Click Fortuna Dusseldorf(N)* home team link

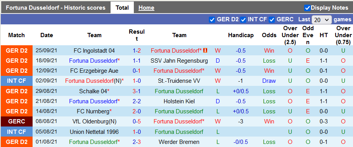[x=95, y=81]
